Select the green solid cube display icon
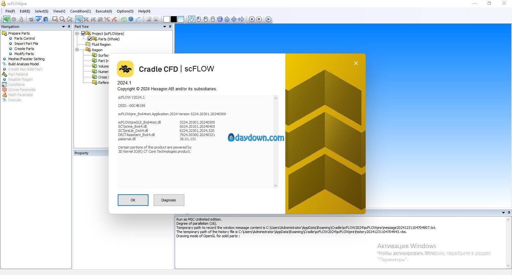 [x=7, y=19]
